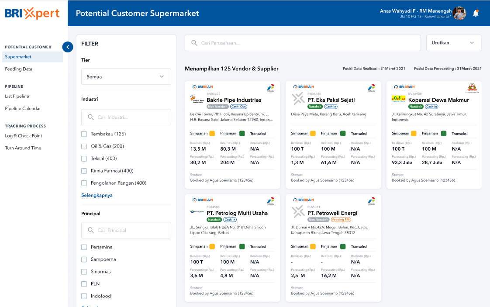This screenshot has height=307, width=490.
Task: Click the Sampoerna emblem on Koperasi Dewa Makmur card
Action: point(472,88)
